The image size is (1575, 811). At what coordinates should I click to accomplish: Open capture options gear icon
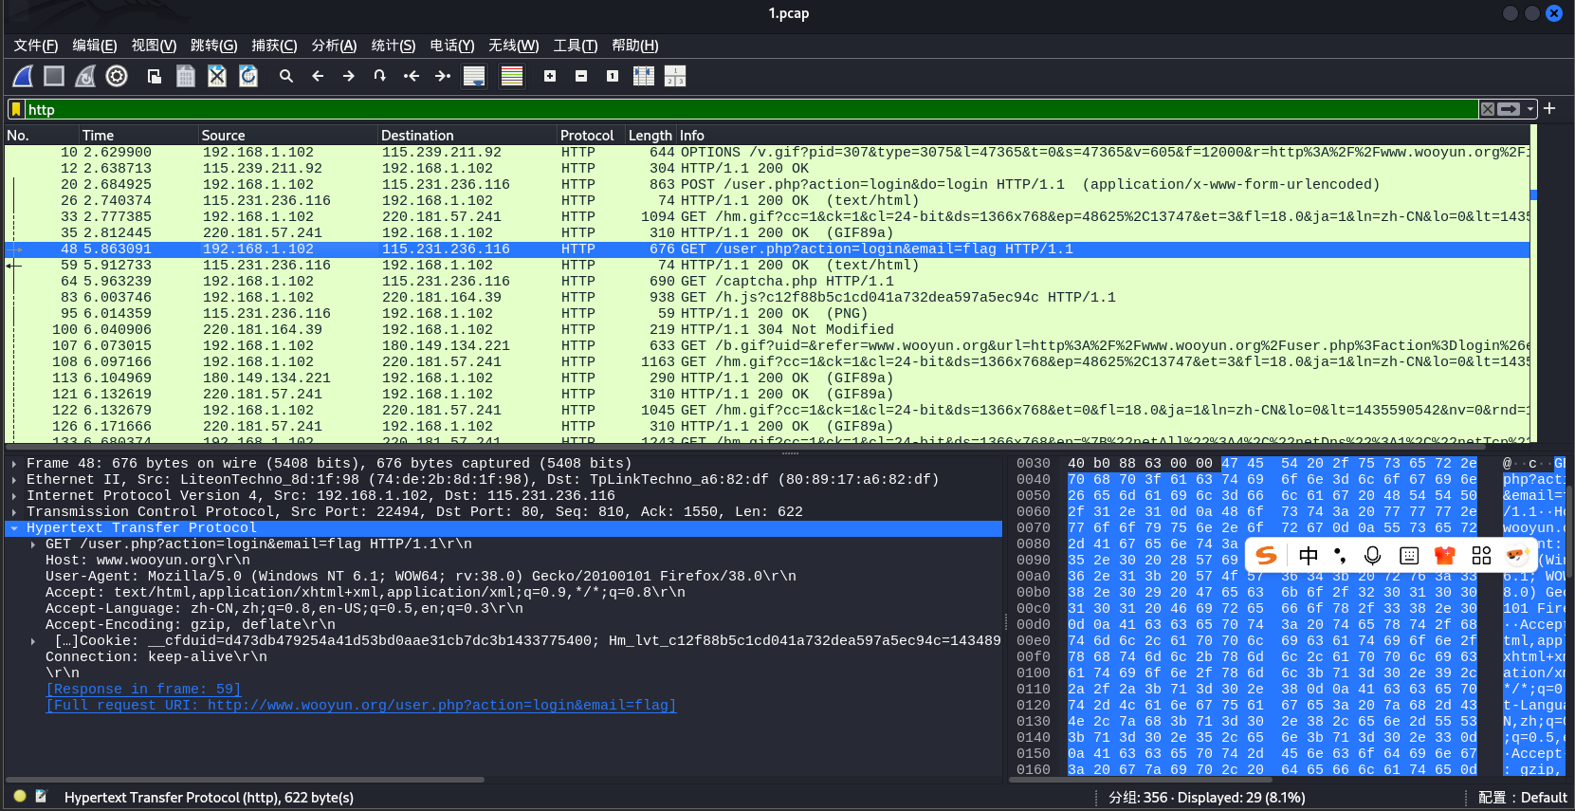click(117, 76)
